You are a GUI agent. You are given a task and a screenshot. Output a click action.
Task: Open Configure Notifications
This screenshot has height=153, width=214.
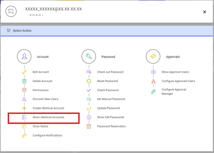[47, 135]
